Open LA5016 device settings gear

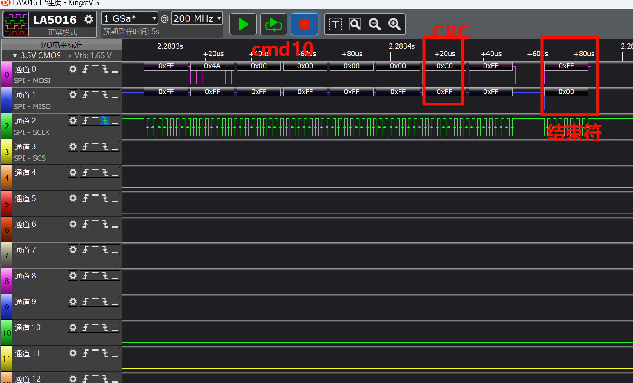(x=89, y=19)
